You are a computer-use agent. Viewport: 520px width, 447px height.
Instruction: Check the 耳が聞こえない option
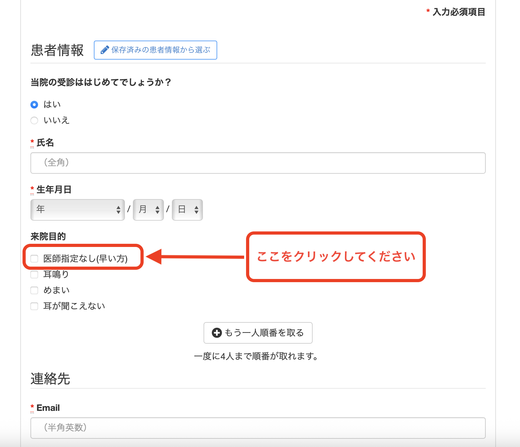click(34, 306)
